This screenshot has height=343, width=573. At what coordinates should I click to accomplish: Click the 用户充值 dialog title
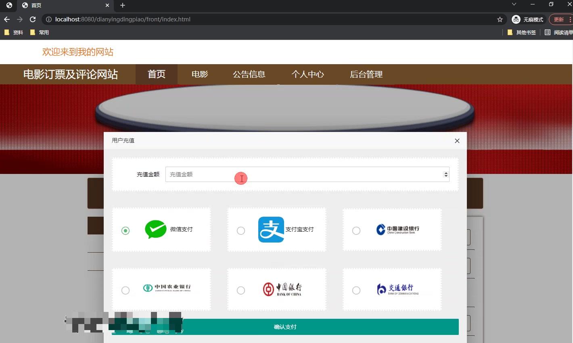point(123,140)
